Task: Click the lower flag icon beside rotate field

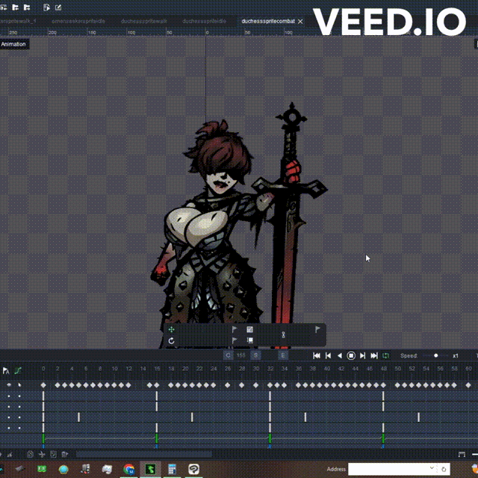Action: pyautogui.click(x=235, y=341)
